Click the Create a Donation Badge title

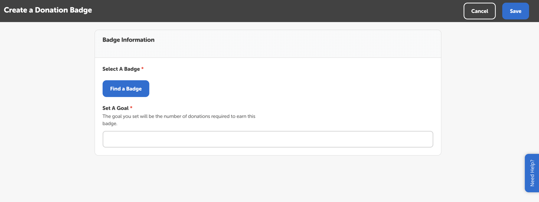tap(48, 10)
